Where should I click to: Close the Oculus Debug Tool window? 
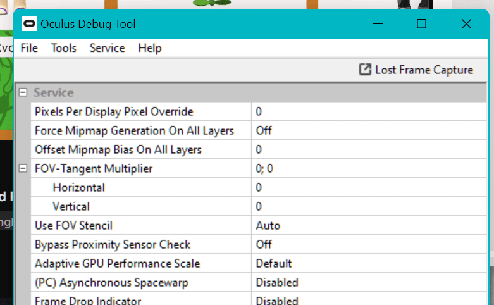pyautogui.click(x=466, y=23)
